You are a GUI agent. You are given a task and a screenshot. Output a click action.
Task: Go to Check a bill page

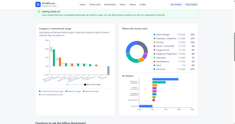(95, 4)
